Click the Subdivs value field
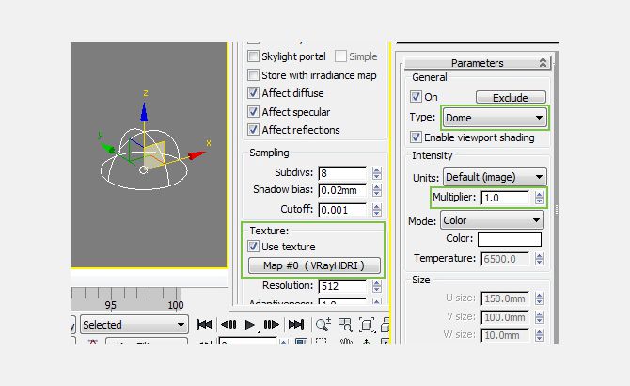630x386 pixels. click(x=342, y=173)
